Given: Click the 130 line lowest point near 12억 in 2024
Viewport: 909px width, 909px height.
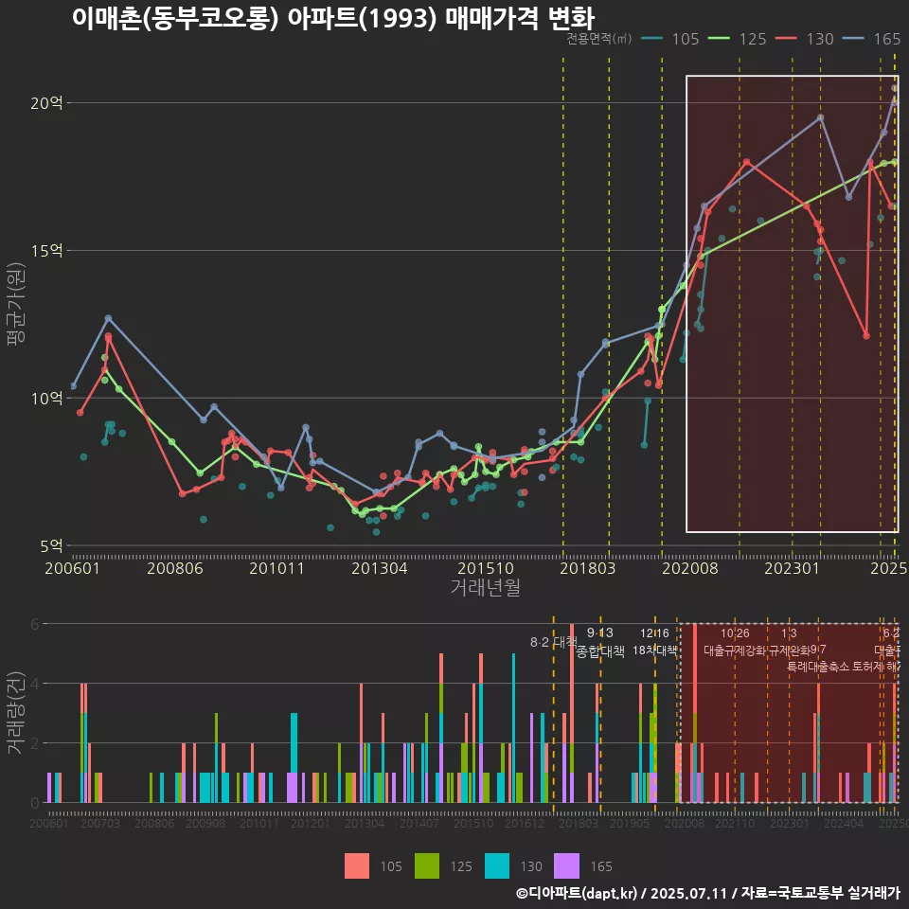Looking at the screenshot, I should pos(866,335).
